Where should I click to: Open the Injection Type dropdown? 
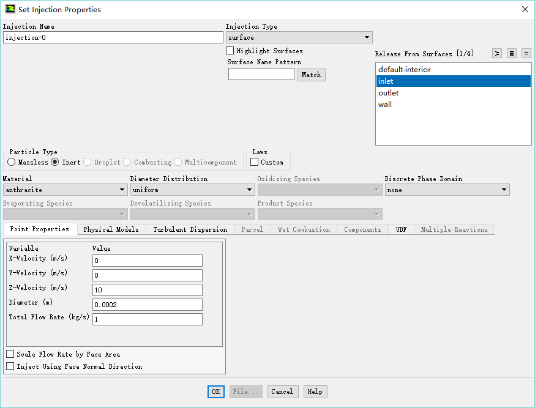tap(299, 38)
